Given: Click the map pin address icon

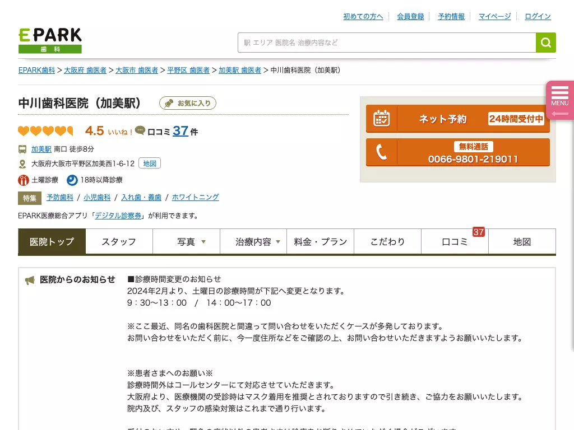Looking at the screenshot, I should 22,164.
